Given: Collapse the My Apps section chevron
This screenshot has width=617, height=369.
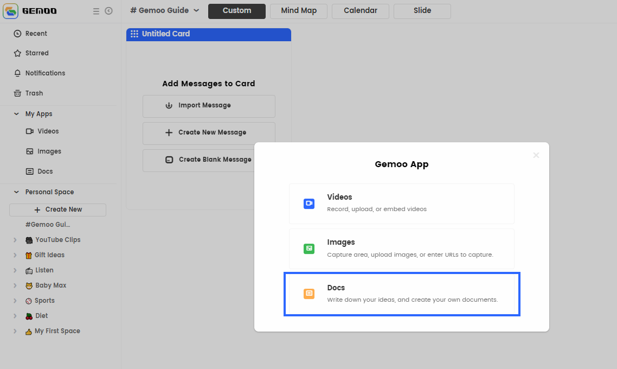Looking at the screenshot, I should 16,114.
